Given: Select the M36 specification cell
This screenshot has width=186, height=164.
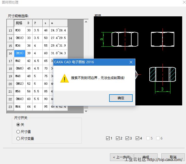Looking at the screenshot, I should [x=20, y=46].
